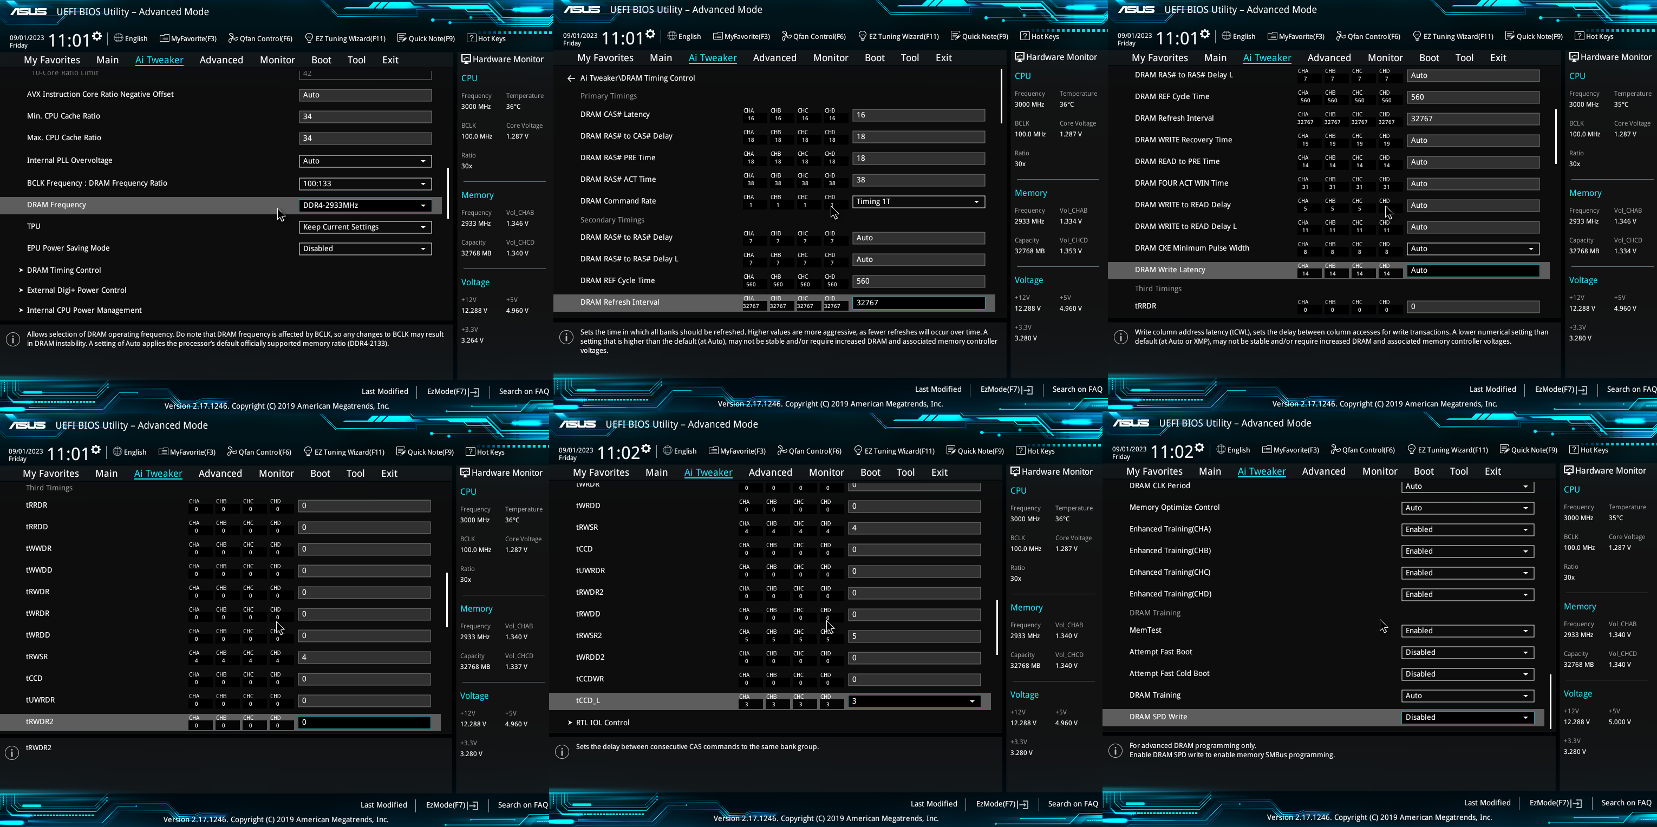Image resolution: width=1657 pixels, height=827 pixels.
Task: Click Hot Keys icon in the DRAM SPD Write window
Action: coord(1575,450)
